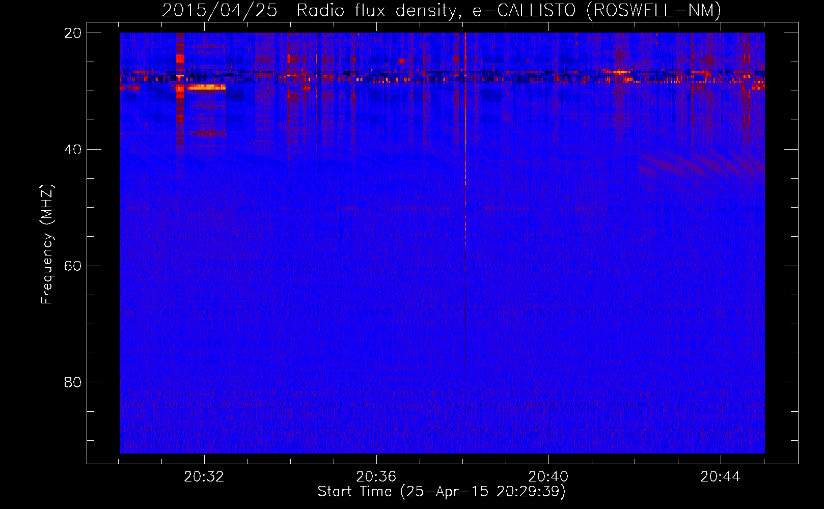The image size is (824, 509).
Task: Click the 20 frequency tick label
Action: (73, 33)
